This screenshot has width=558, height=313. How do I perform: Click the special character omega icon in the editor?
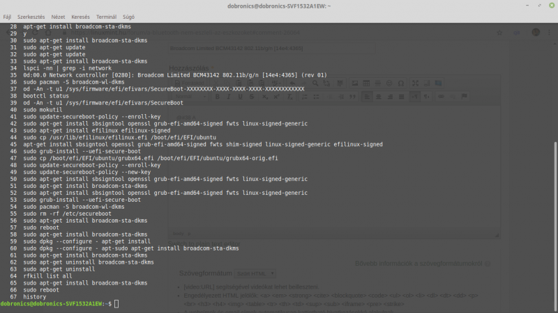(400, 83)
